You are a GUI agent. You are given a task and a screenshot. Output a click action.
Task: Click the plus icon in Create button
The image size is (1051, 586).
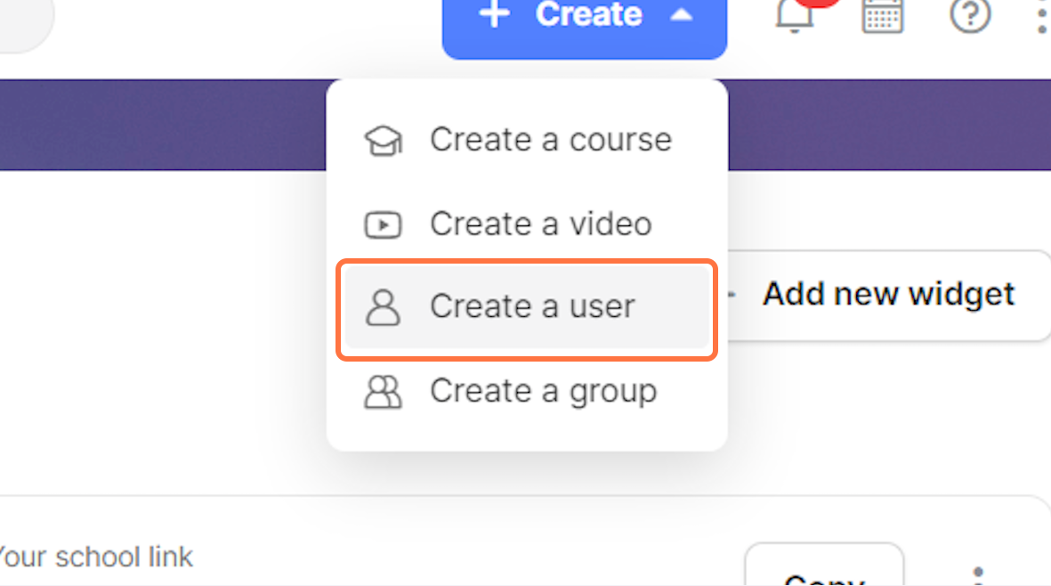[x=493, y=14]
